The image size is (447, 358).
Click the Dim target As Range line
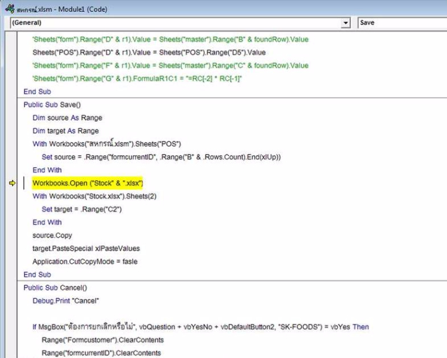pos(66,131)
